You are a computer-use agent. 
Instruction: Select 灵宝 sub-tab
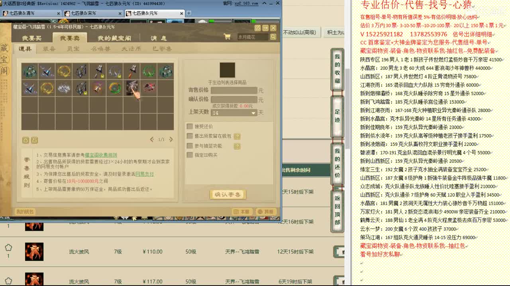click(x=73, y=49)
